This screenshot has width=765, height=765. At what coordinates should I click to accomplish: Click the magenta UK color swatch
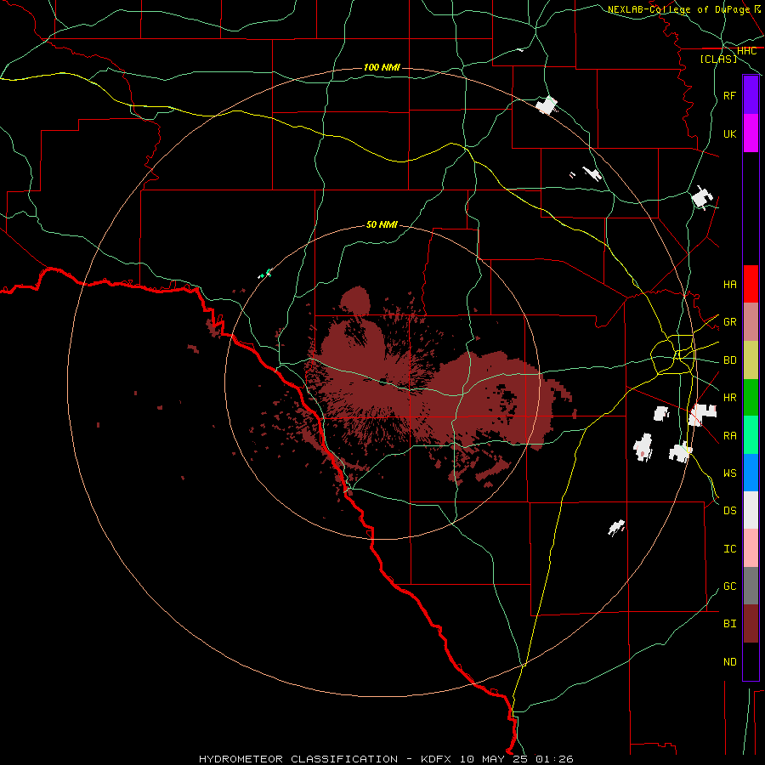pos(751,133)
